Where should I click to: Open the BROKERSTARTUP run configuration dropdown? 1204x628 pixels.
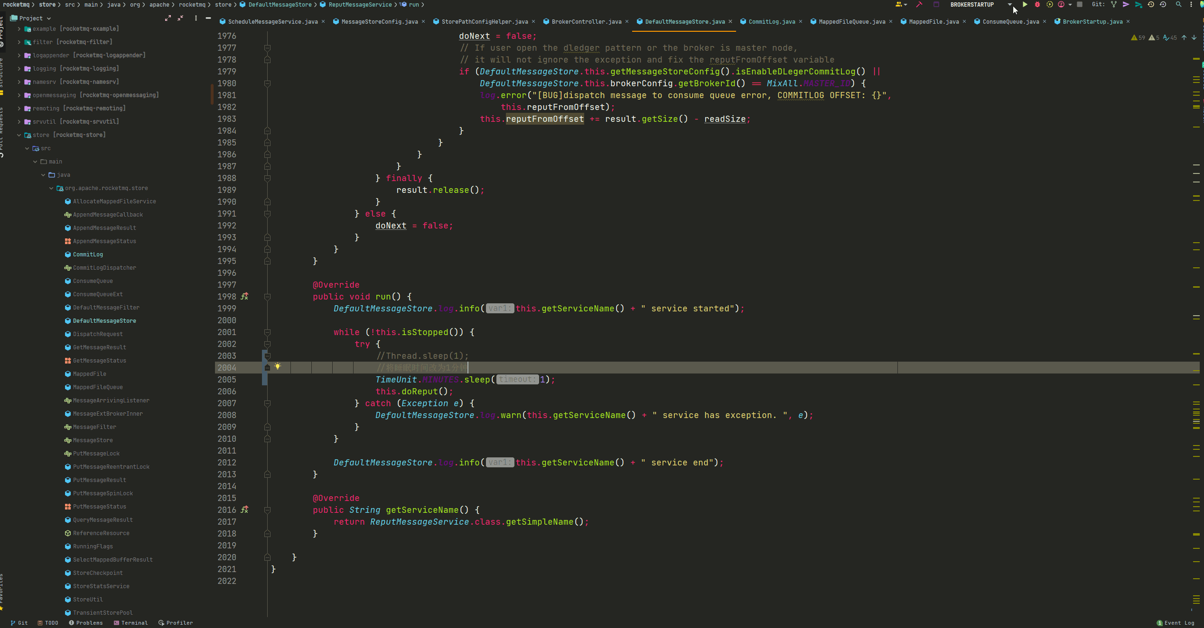click(x=1009, y=4)
